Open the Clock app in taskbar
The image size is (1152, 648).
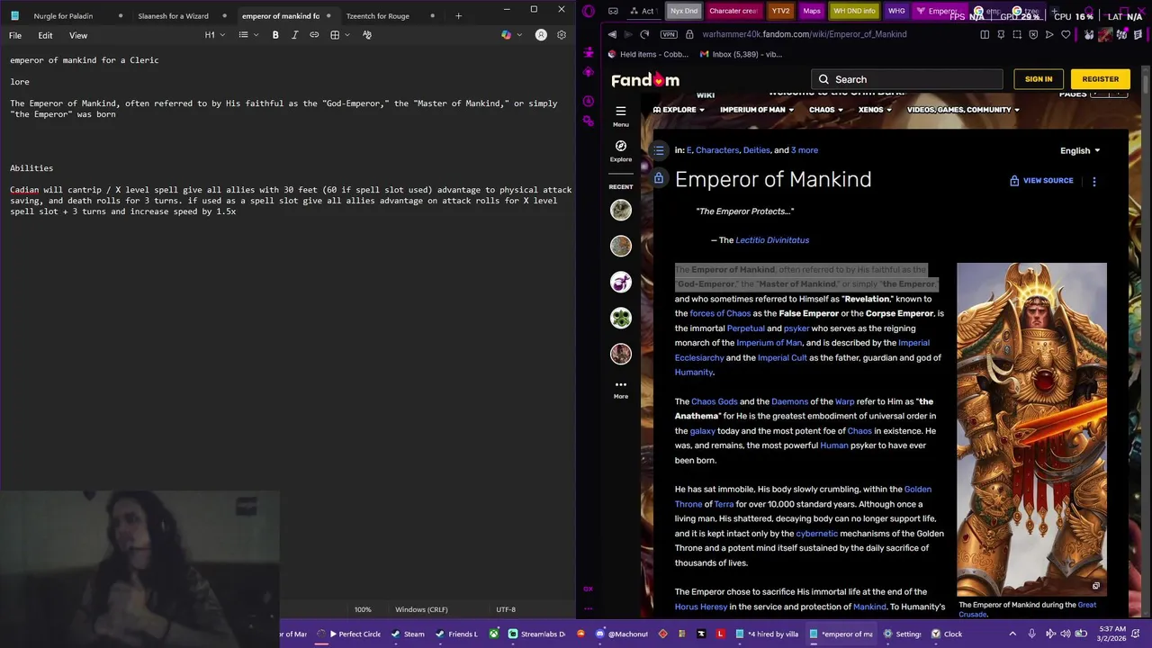(947, 634)
